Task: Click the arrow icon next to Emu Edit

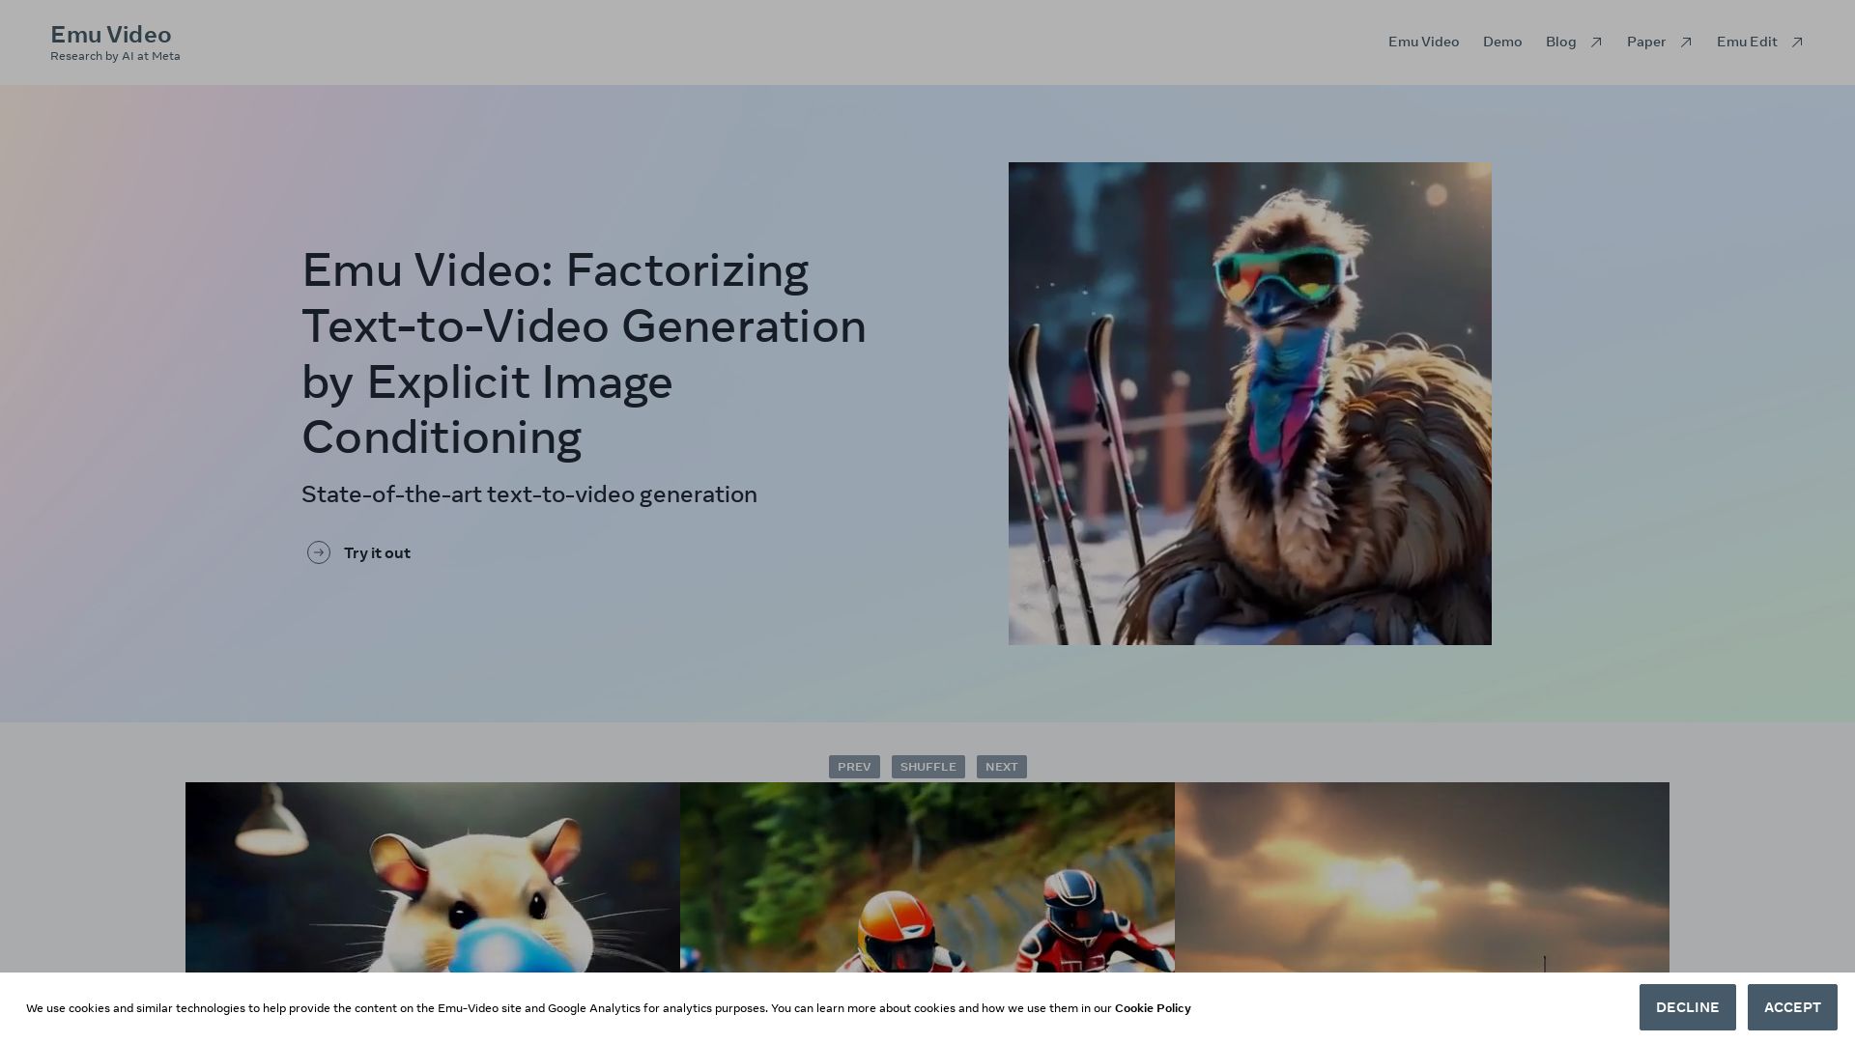Action: pyautogui.click(x=1797, y=42)
